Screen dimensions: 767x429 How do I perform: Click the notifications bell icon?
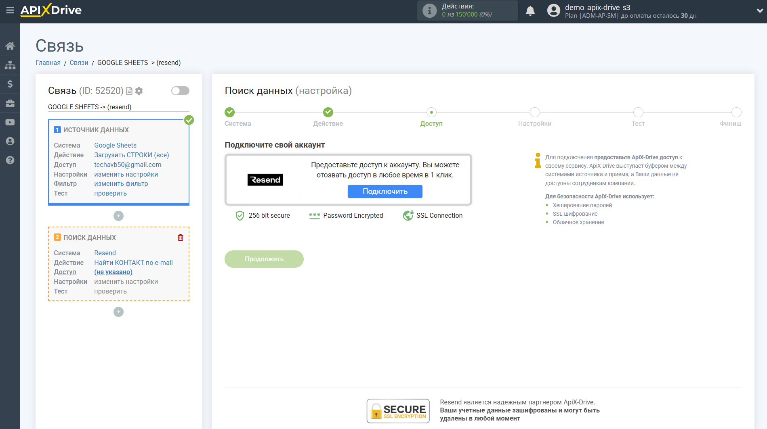(530, 11)
